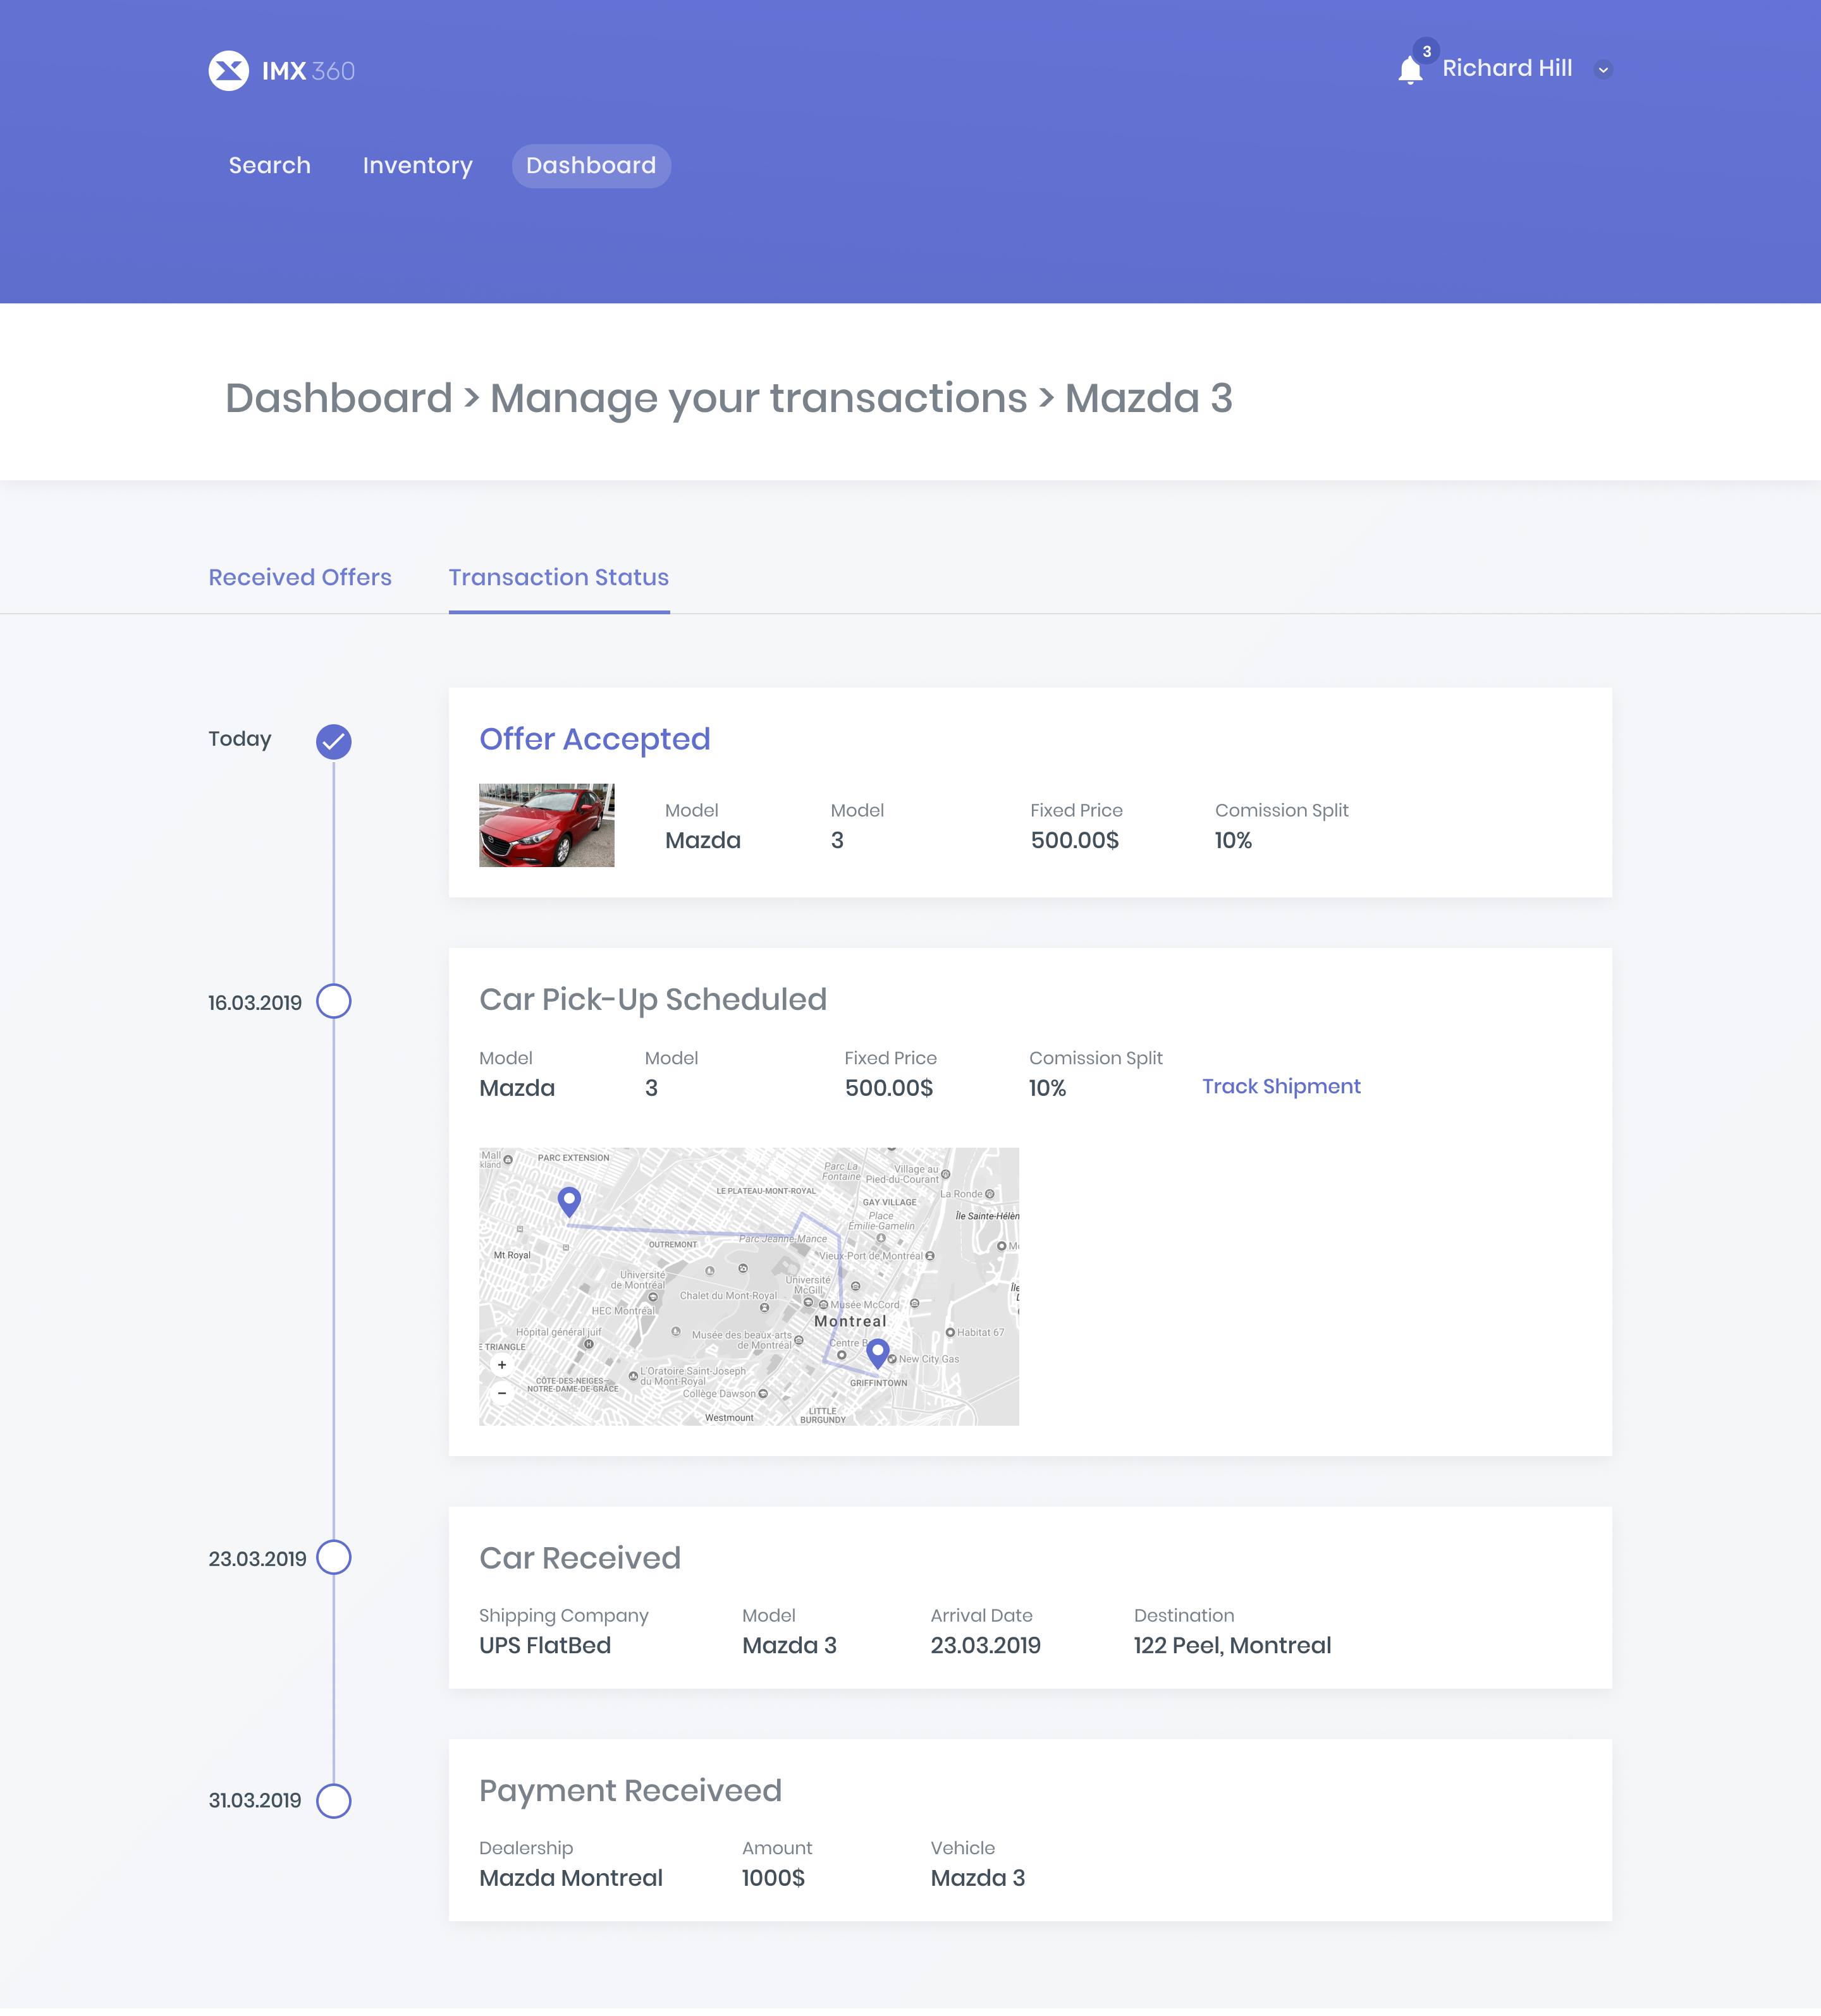Viewport: 1821px width, 2016px height.
Task: Switch to the Received Offers tab
Action: pyautogui.click(x=300, y=578)
